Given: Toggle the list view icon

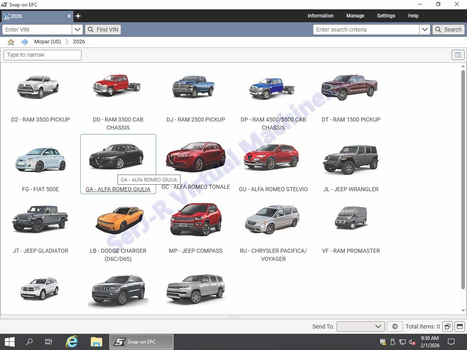Looking at the screenshot, I should click(458, 55).
